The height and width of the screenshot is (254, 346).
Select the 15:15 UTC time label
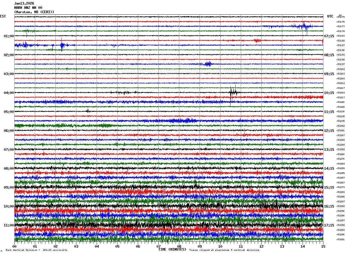coord(329,187)
